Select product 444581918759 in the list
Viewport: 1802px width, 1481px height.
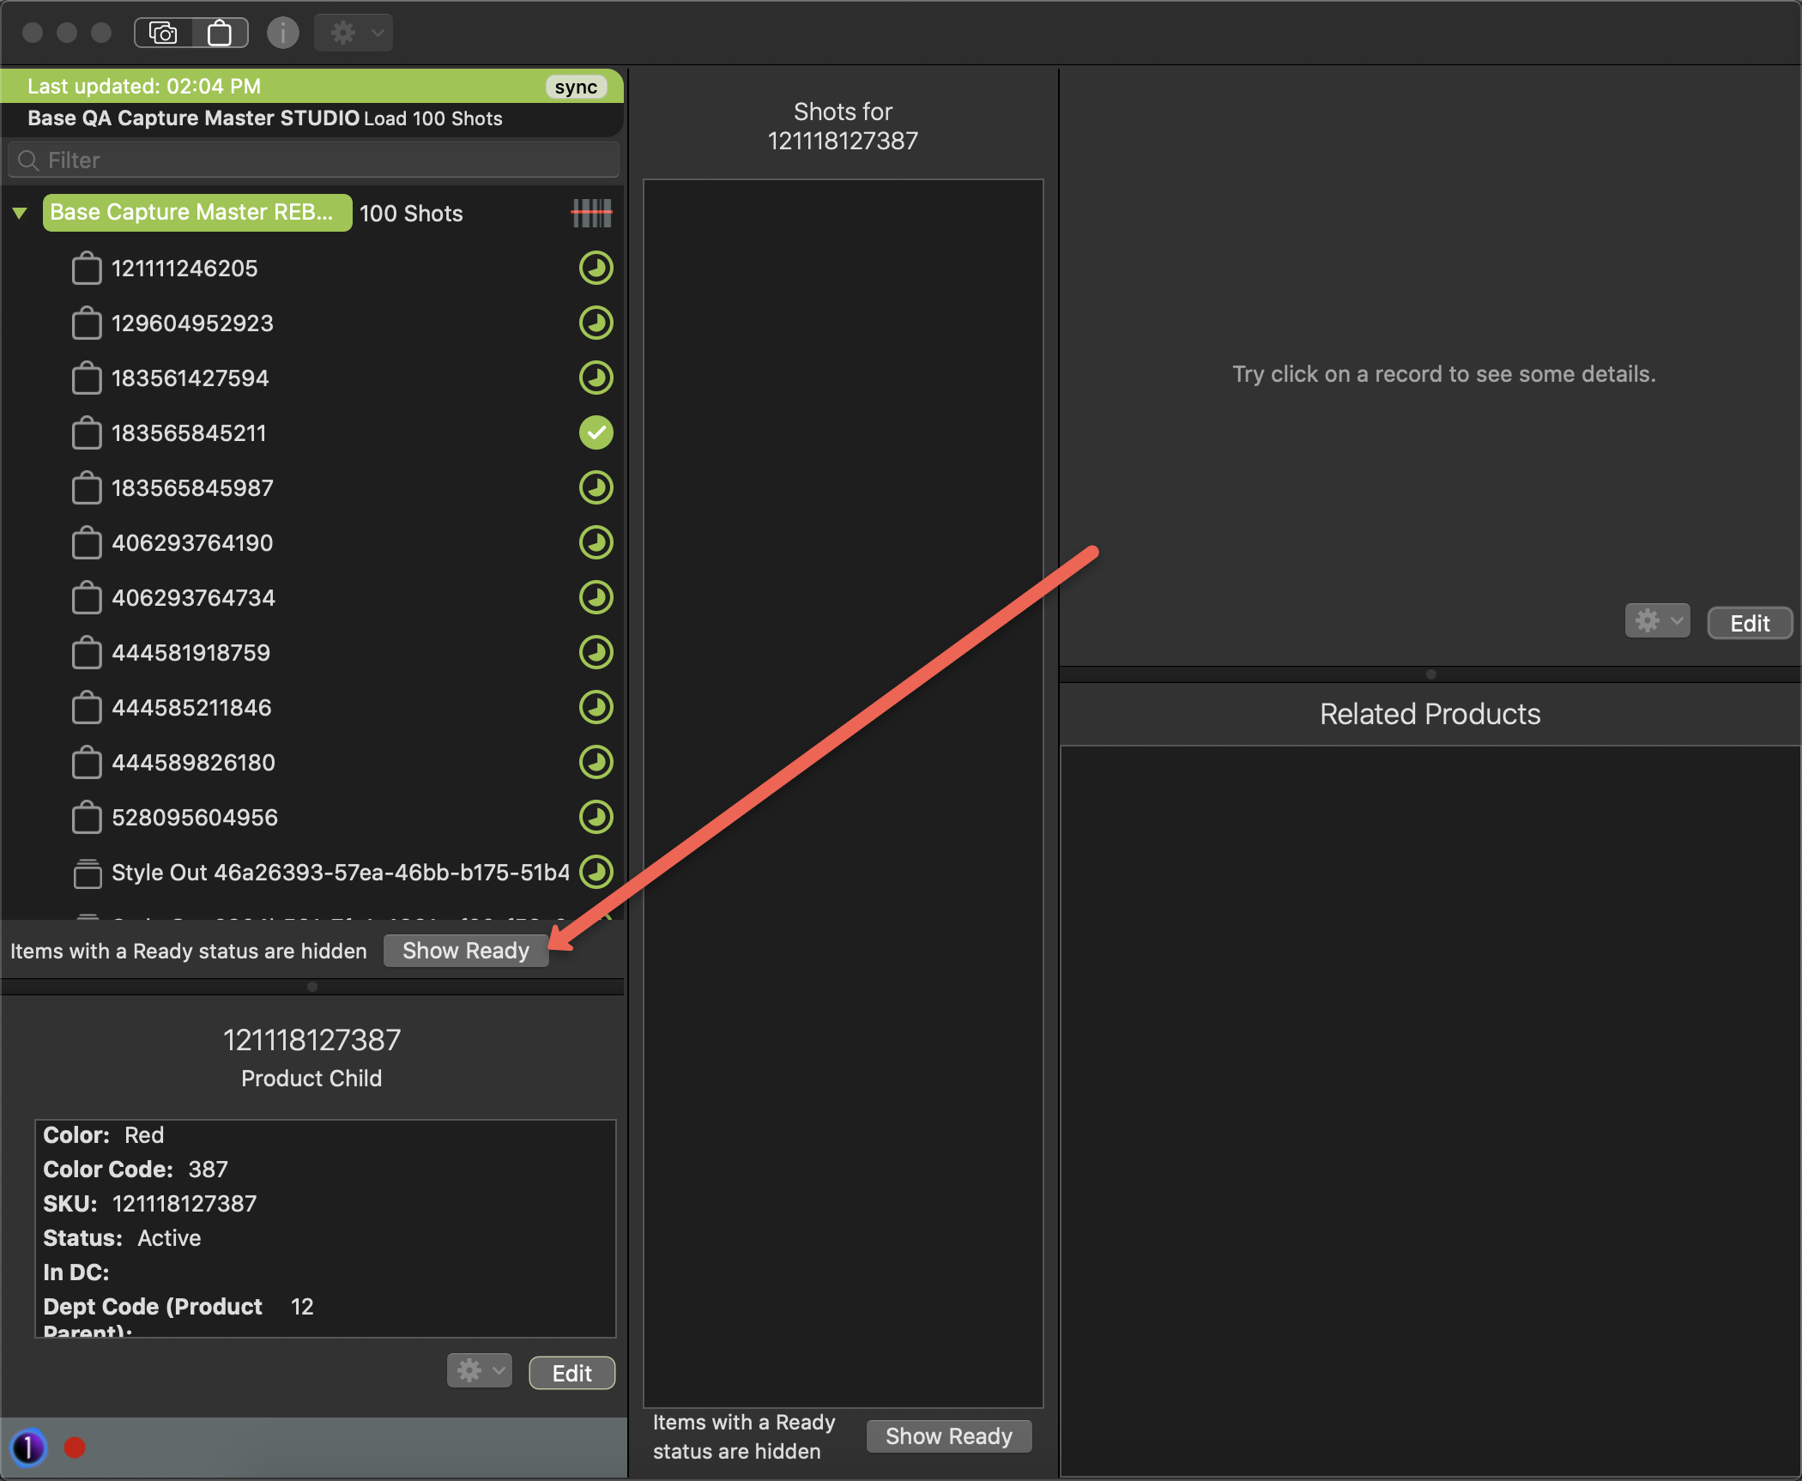[x=190, y=653]
